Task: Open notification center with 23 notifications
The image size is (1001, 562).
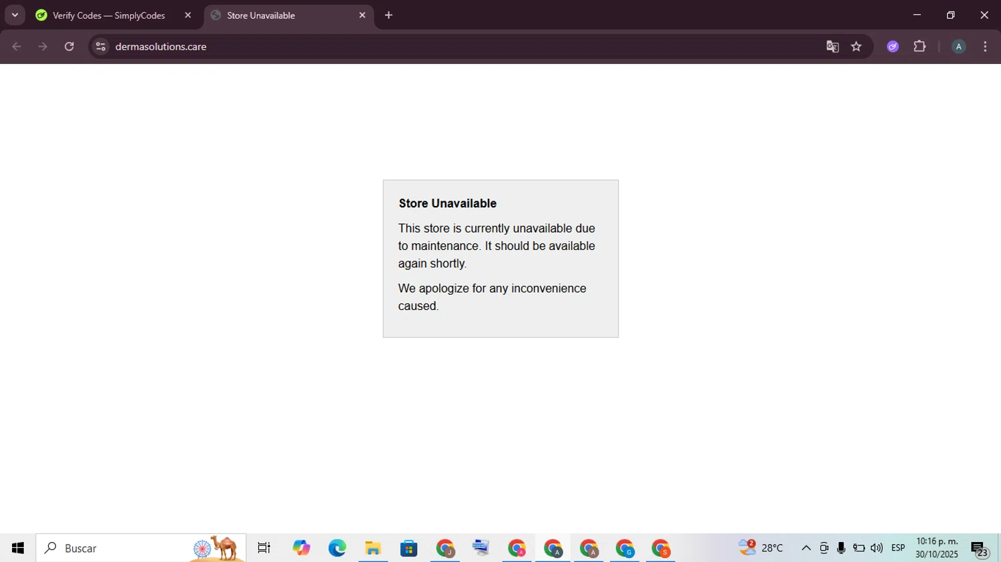Action: coord(980,548)
